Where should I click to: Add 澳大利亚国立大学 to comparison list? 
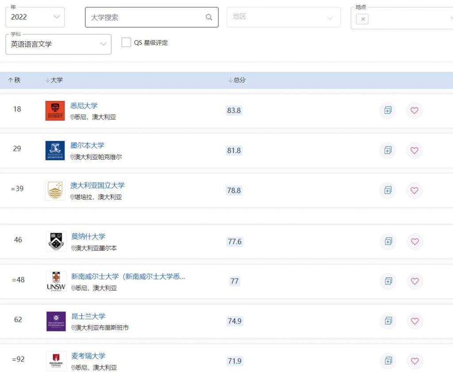coord(388,190)
